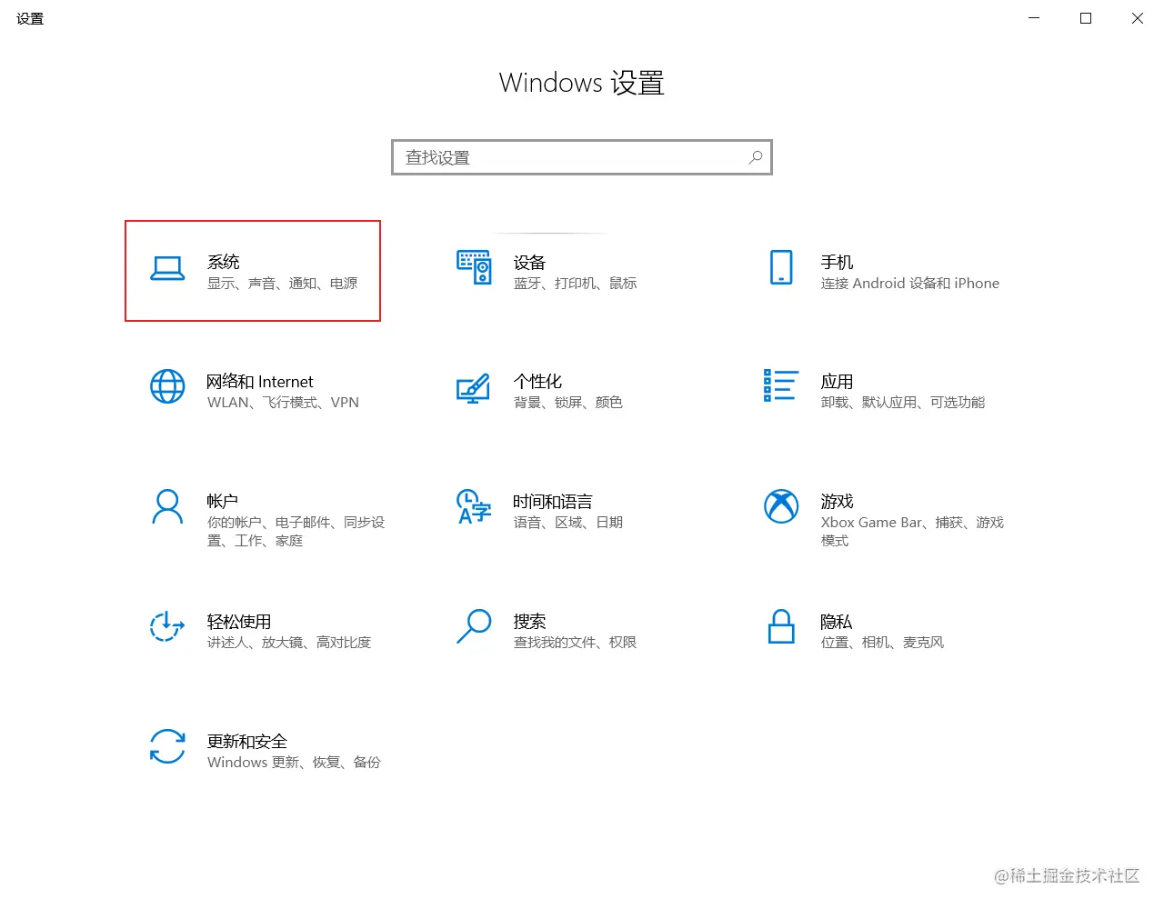Click the text WLAN、飞行模式、VPN
Image resolution: width=1164 pixels, height=909 pixels.
[x=284, y=403]
